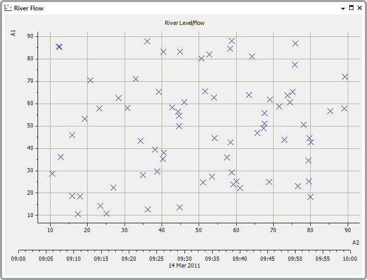This screenshot has height=280, width=367.
Task: Click the River Flow chart icon in title bar
Action: [8, 8]
